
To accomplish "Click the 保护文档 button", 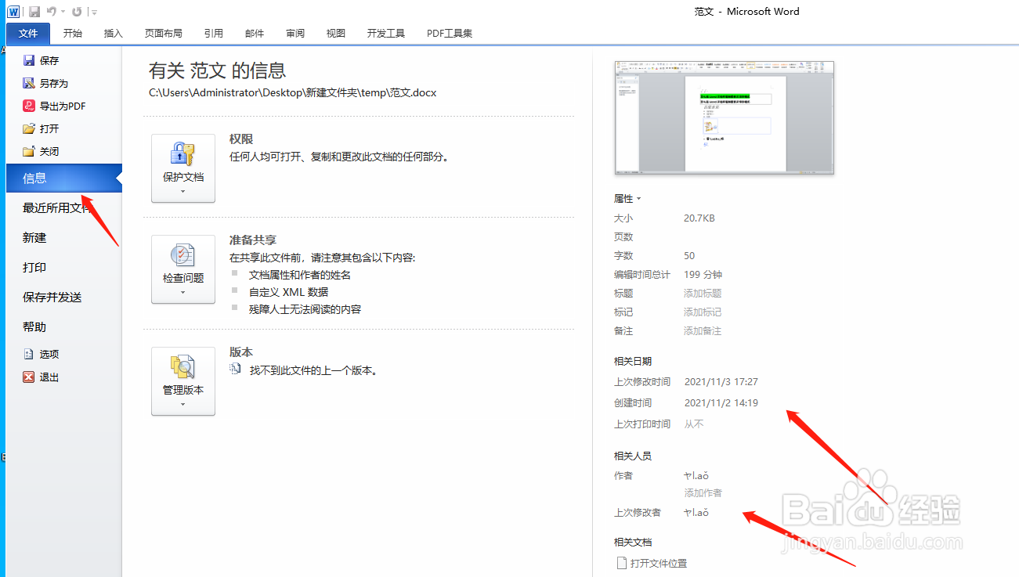I will pos(183,168).
